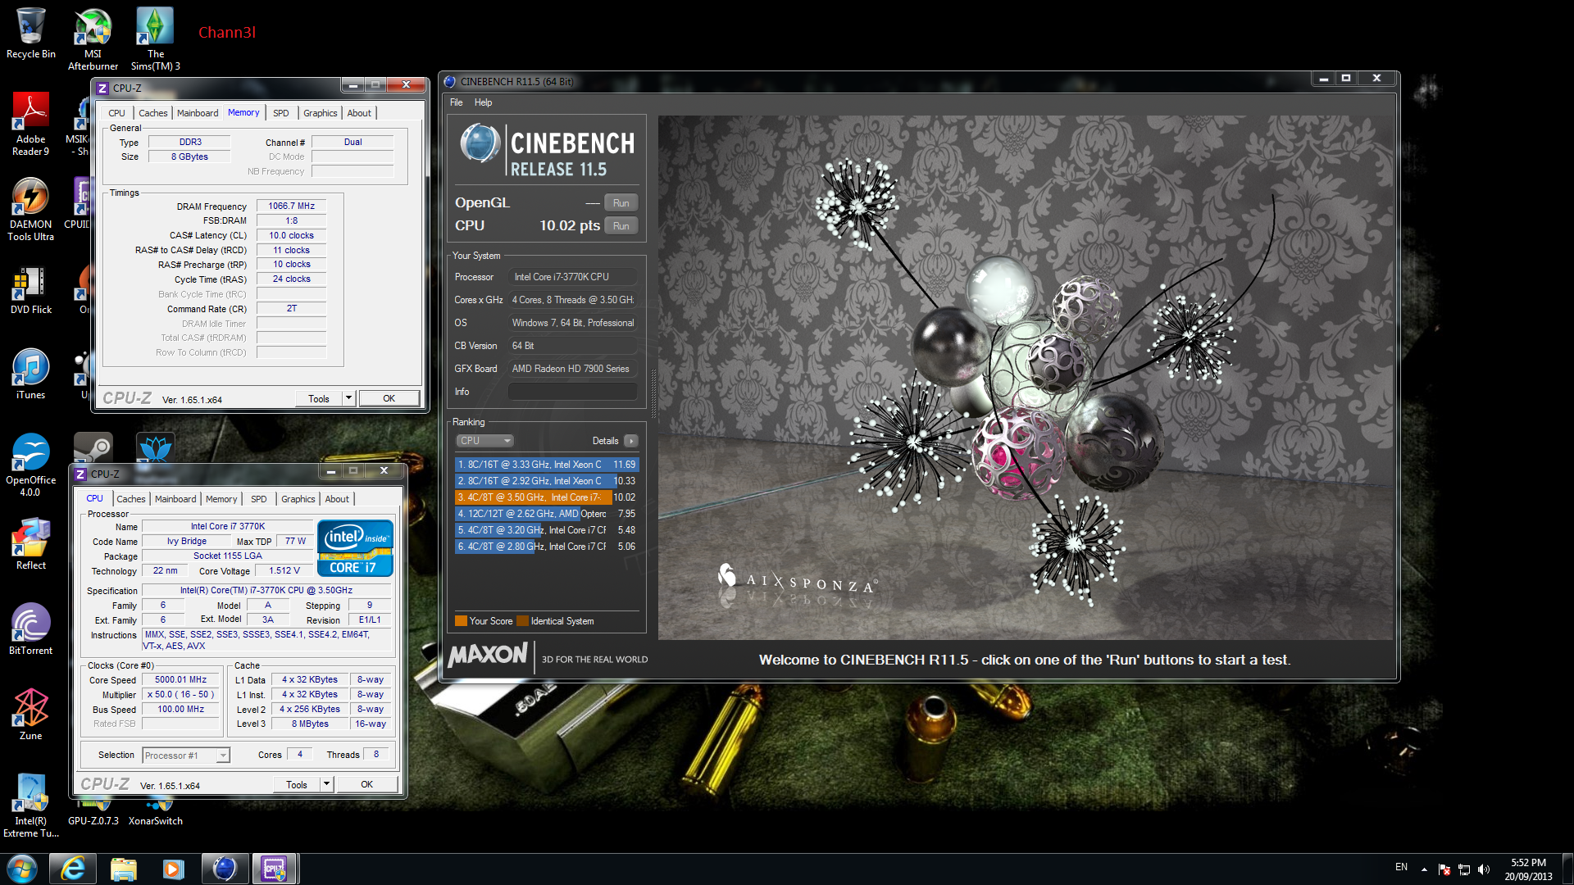Select Graphics tab in lower CPU-Z
The width and height of the screenshot is (1574, 885).
(298, 499)
